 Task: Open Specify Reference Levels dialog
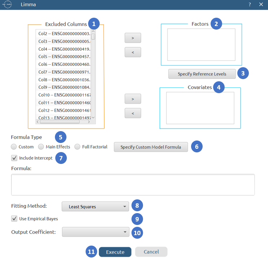pos(202,74)
